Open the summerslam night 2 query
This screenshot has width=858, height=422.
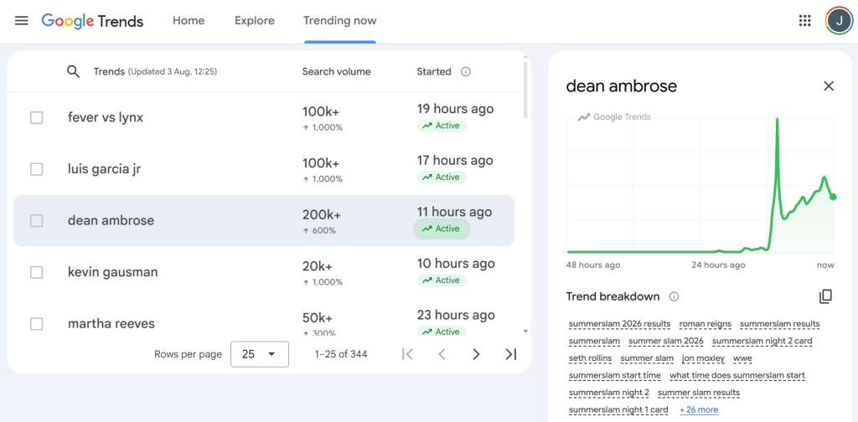pyautogui.click(x=609, y=393)
